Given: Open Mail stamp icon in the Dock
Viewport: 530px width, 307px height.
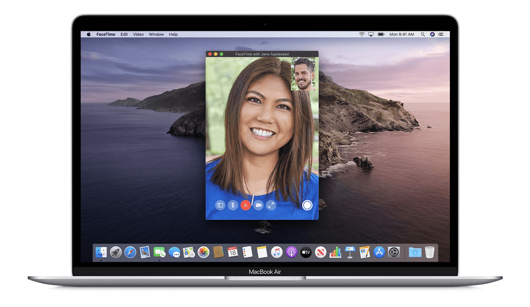Looking at the screenshot, I should pyautogui.click(x=145, y=252).
